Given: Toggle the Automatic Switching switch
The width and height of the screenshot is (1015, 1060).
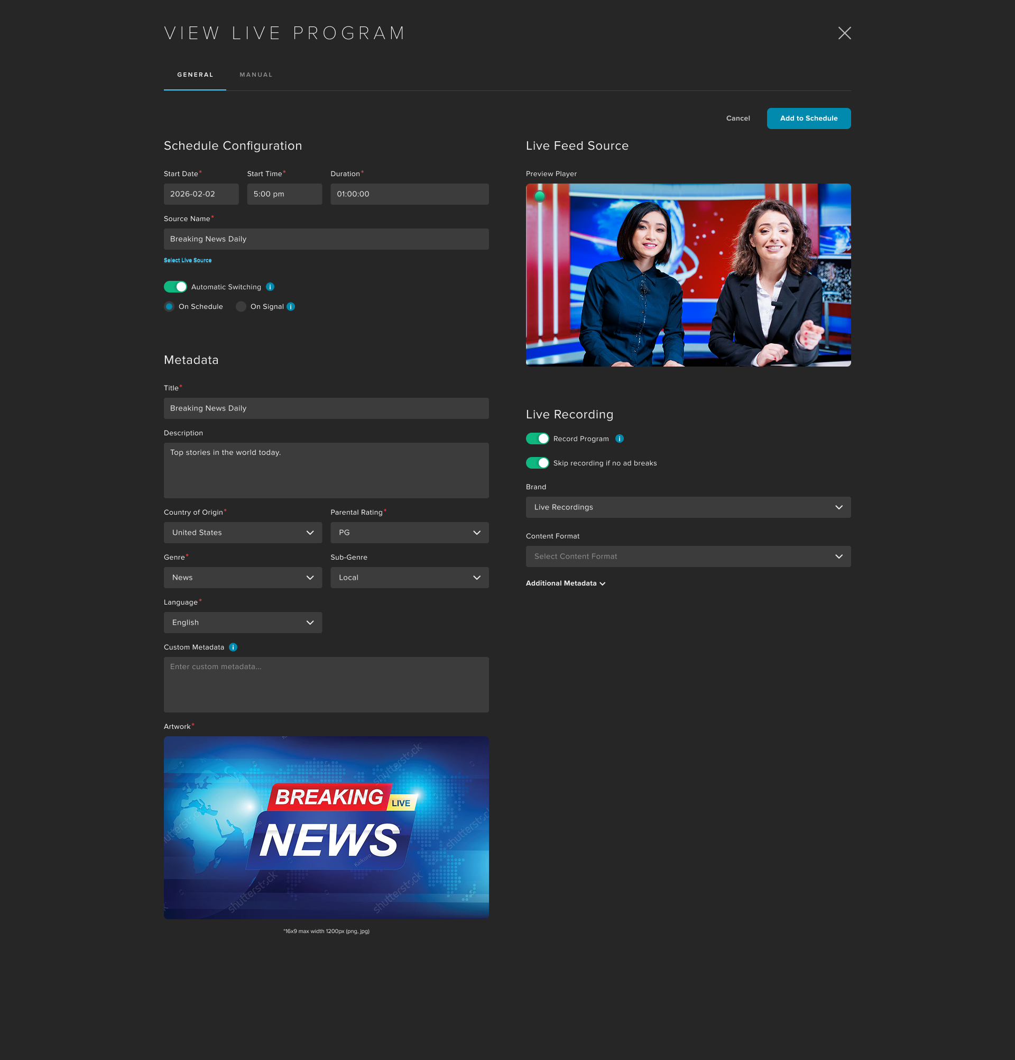Looking at the screenshot, I should 176,287.
